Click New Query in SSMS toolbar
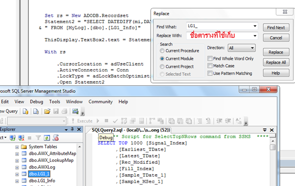Viewport: 295px width, 186px height. [9, 111]
